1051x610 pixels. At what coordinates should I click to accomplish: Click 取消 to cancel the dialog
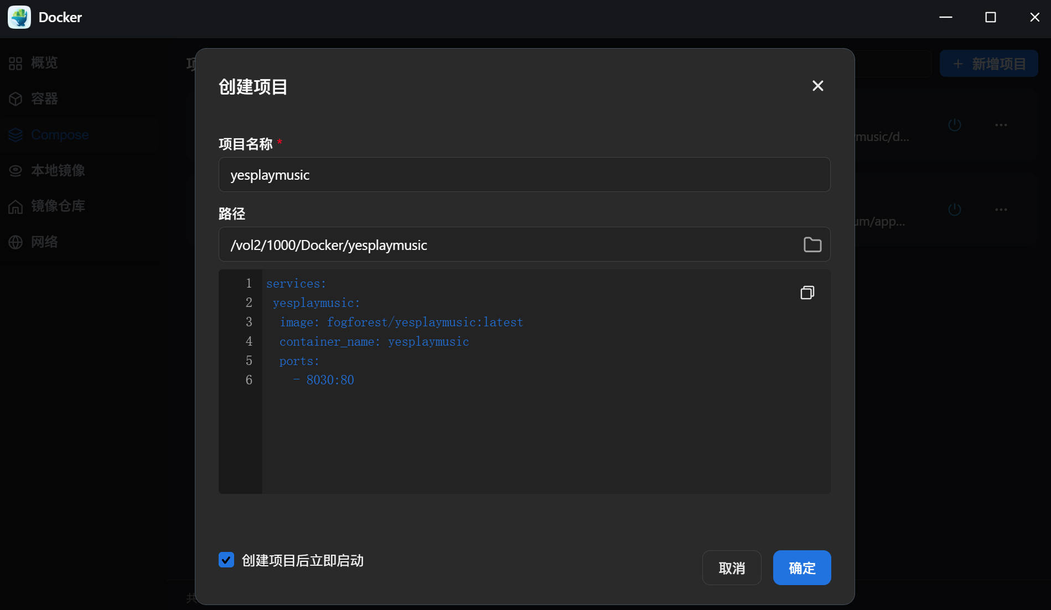[x=731, y=567]
